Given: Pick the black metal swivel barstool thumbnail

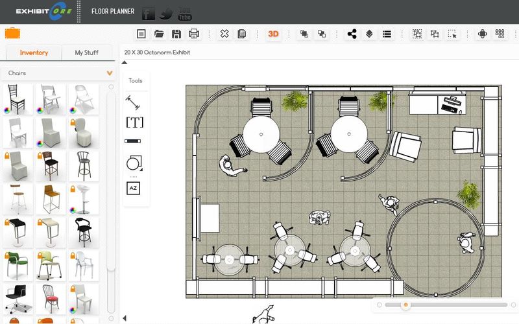Looking at the screenshot, I should [x=84, y=166].
